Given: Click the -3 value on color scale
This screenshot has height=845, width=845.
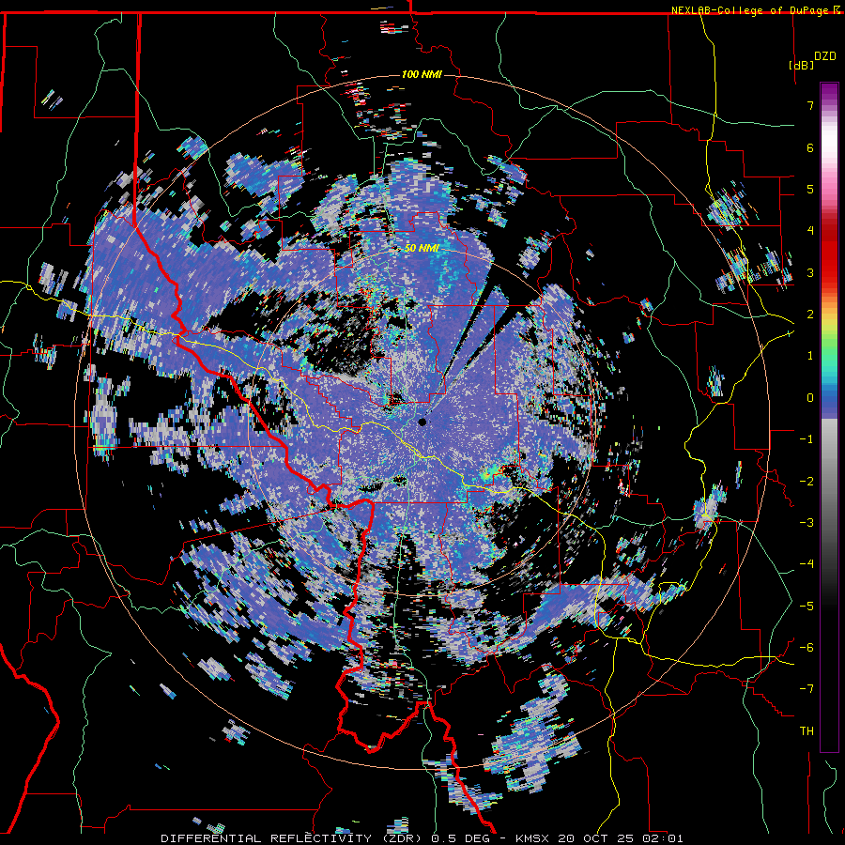Looking at the screenshot, I should (x=807, y=523).
